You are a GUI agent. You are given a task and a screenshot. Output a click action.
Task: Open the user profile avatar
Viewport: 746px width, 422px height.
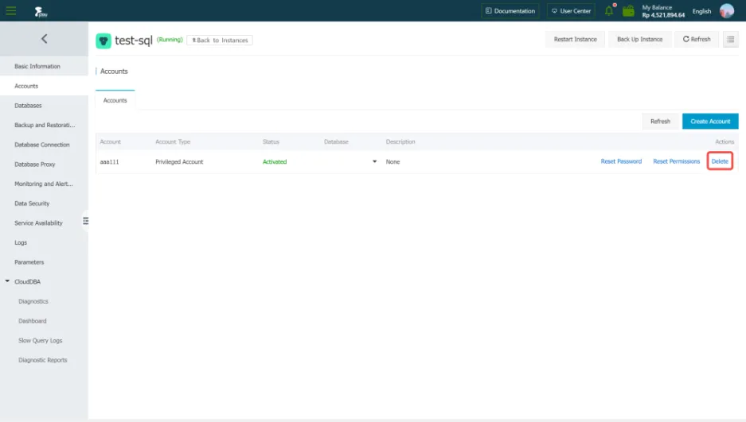coord(726,10)
